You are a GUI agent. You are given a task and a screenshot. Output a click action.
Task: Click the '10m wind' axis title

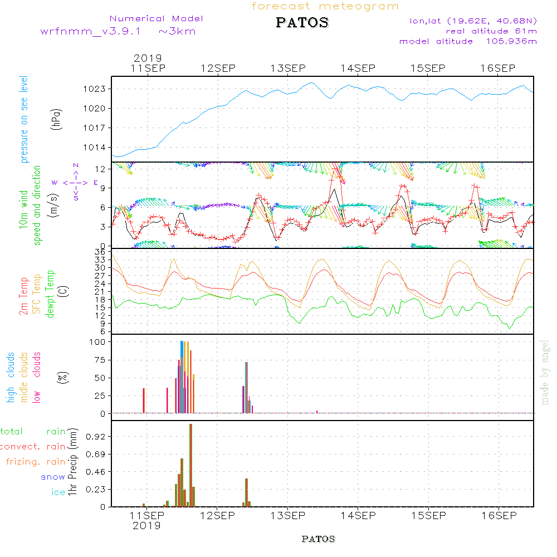point(23,209)
